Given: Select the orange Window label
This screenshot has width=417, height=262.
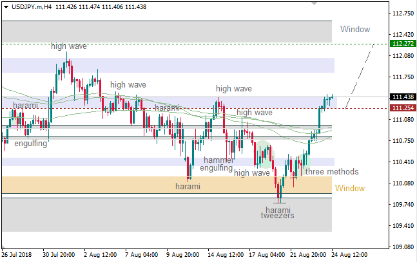Looking at the screenshot, I should (349, 189).
